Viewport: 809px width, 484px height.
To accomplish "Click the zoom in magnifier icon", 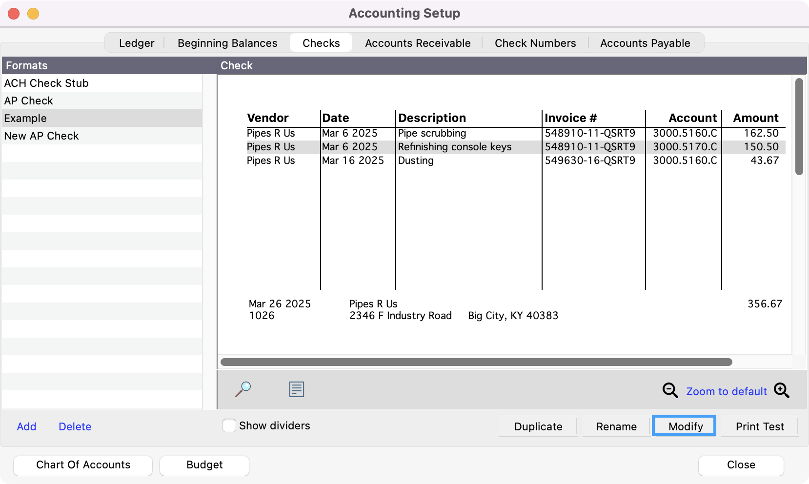I will pyautogui.click(x=781, y=390).
